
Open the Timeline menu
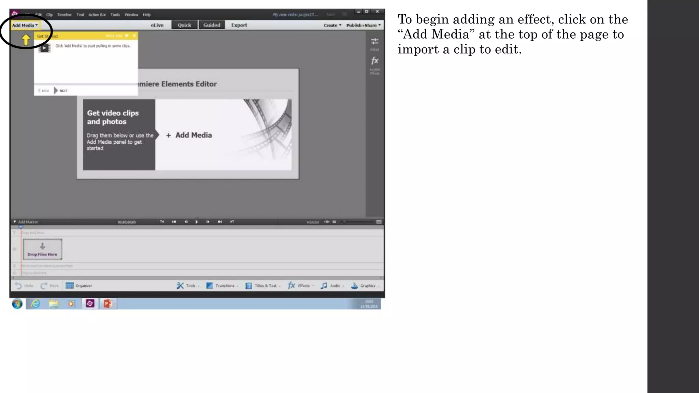coord(64,15)
